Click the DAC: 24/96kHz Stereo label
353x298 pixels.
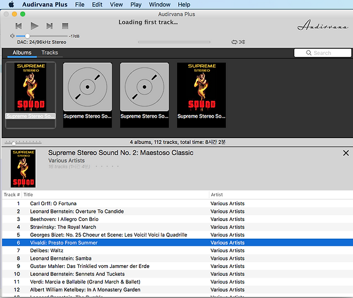(42, 42)
